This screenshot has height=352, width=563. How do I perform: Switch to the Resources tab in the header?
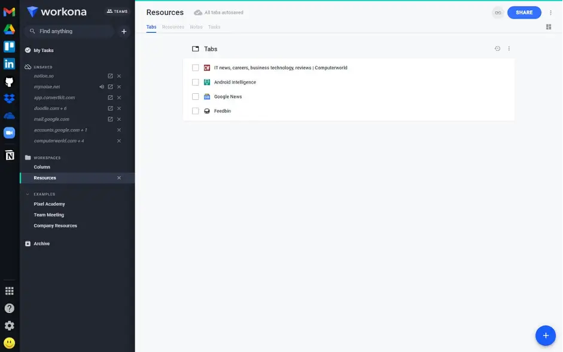173,27
